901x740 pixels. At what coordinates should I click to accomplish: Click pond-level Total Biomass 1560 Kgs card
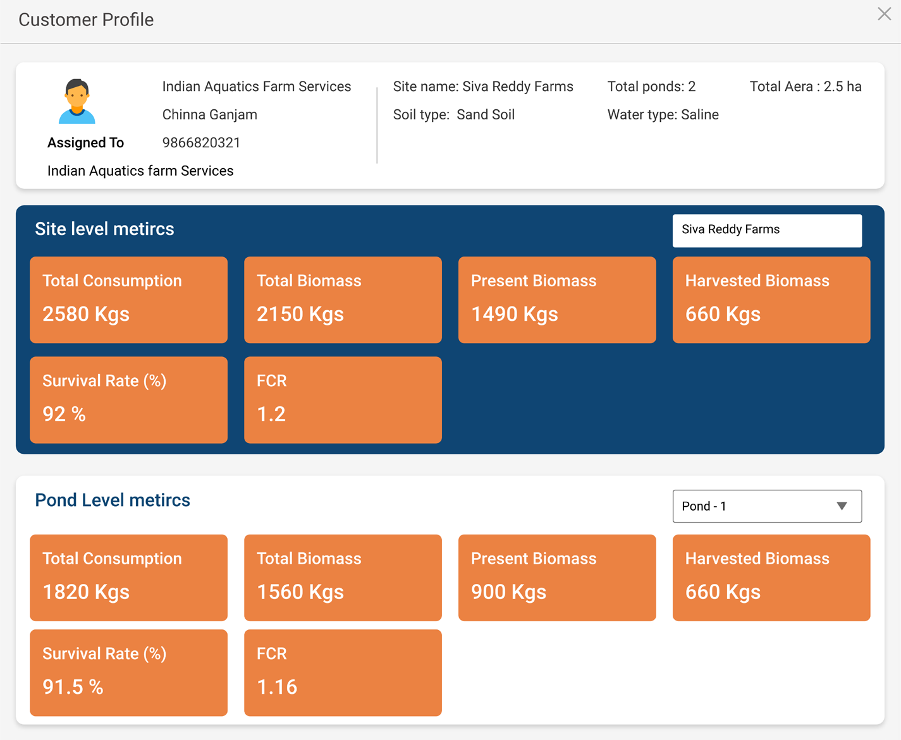click(343, 578)
